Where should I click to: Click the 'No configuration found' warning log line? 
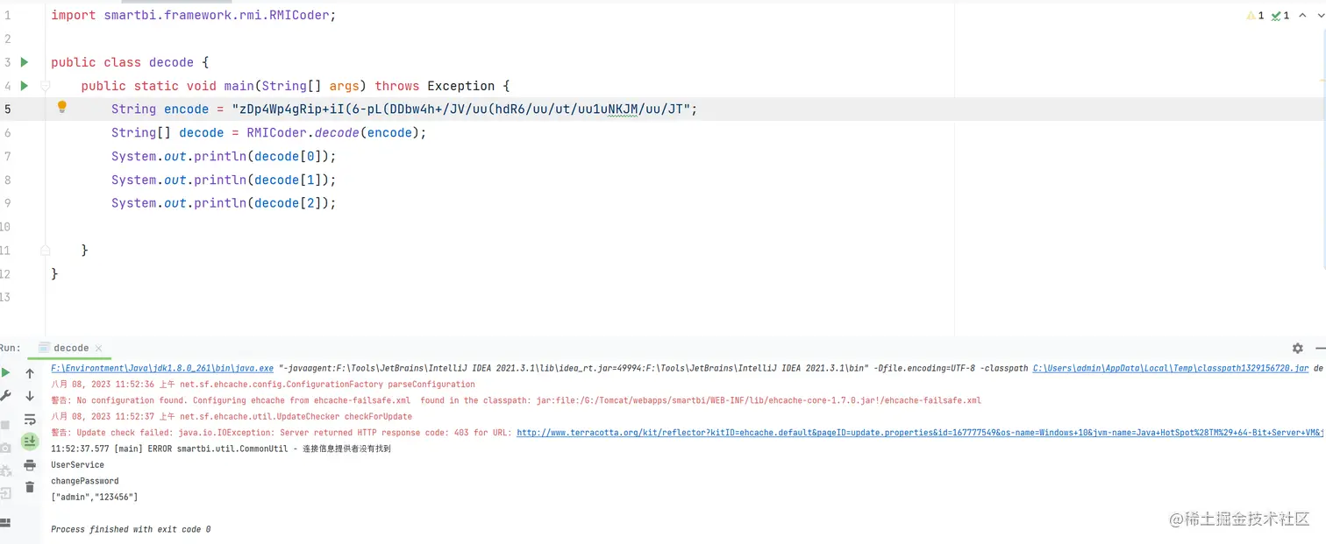pos(516,400)
